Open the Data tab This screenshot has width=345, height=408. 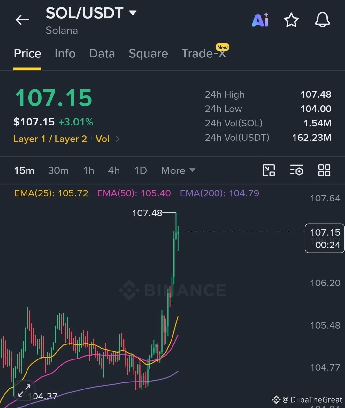(102, 54)
